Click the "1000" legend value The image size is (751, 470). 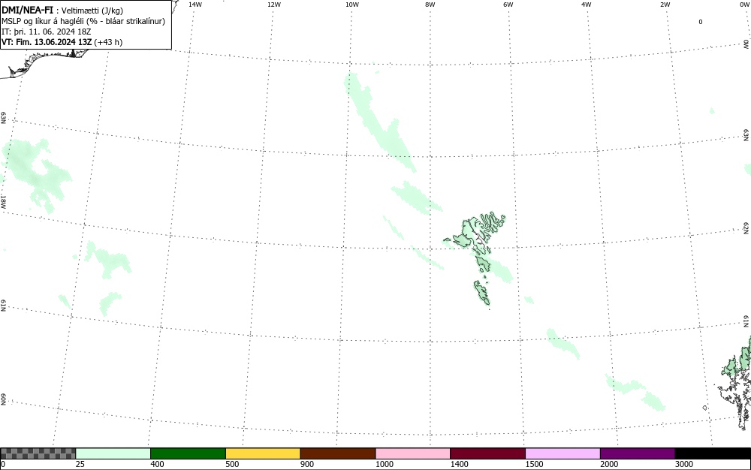pos(385,464)
